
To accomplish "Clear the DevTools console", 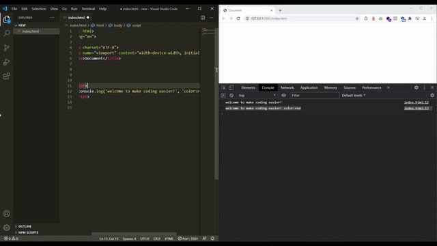I will pos(231,96).
